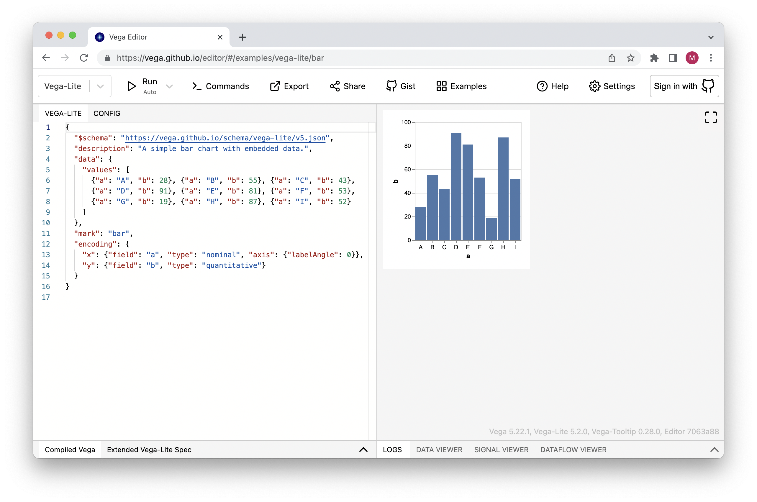Browse the Examples gallery
The image size is (757, 502).
click(461, 86)
